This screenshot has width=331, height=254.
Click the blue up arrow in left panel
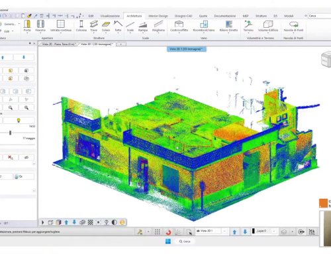tap(3, 58)
